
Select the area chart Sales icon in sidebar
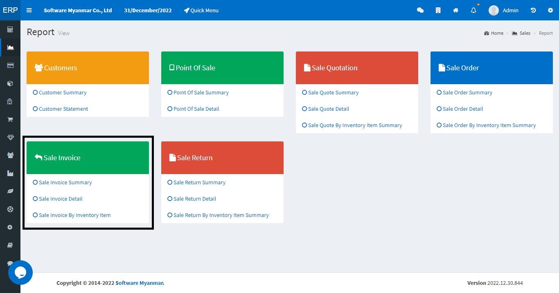tap(10, 47)
